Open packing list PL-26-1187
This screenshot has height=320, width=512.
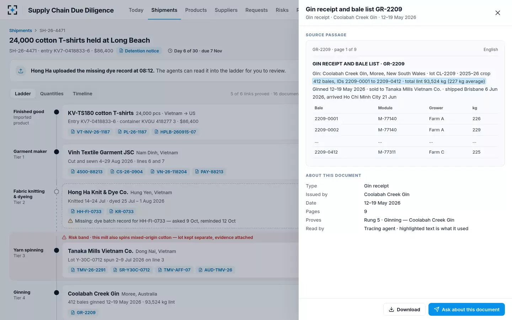point(132,132)
